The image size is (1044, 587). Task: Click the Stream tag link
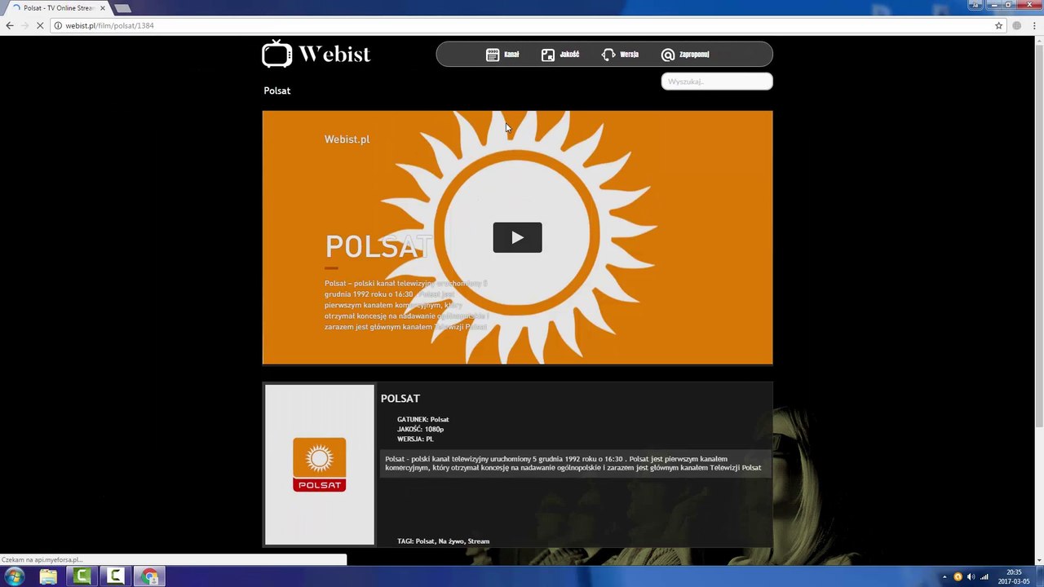click(x=479, y=541)
